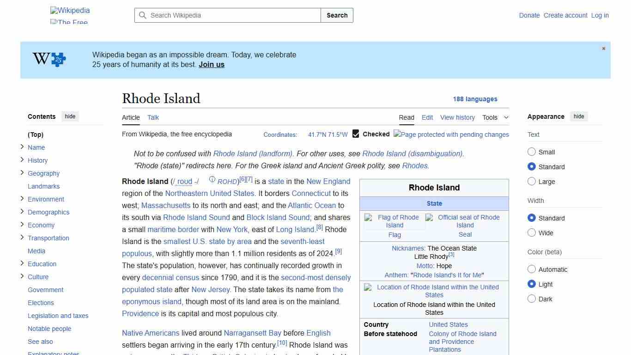Viewport: 631px width, 355px height.
Task: Click the Flag of Rhode Island image
Action: click(394, 221)
